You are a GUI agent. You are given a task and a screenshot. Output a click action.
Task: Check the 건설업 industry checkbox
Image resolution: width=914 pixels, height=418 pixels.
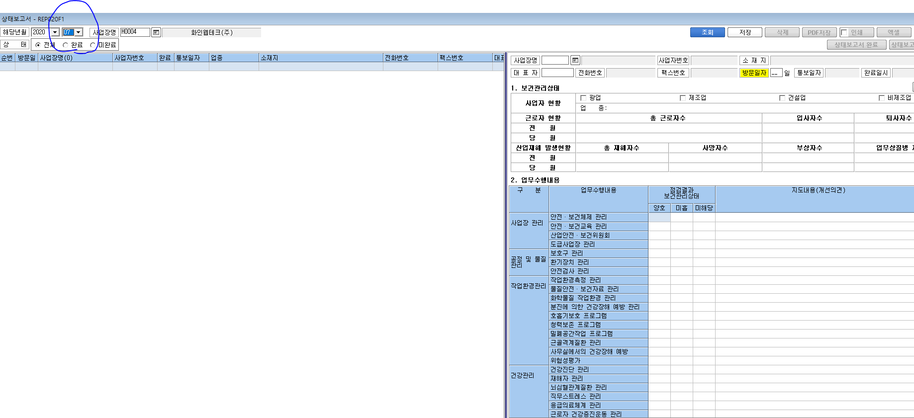click(782, 98)
